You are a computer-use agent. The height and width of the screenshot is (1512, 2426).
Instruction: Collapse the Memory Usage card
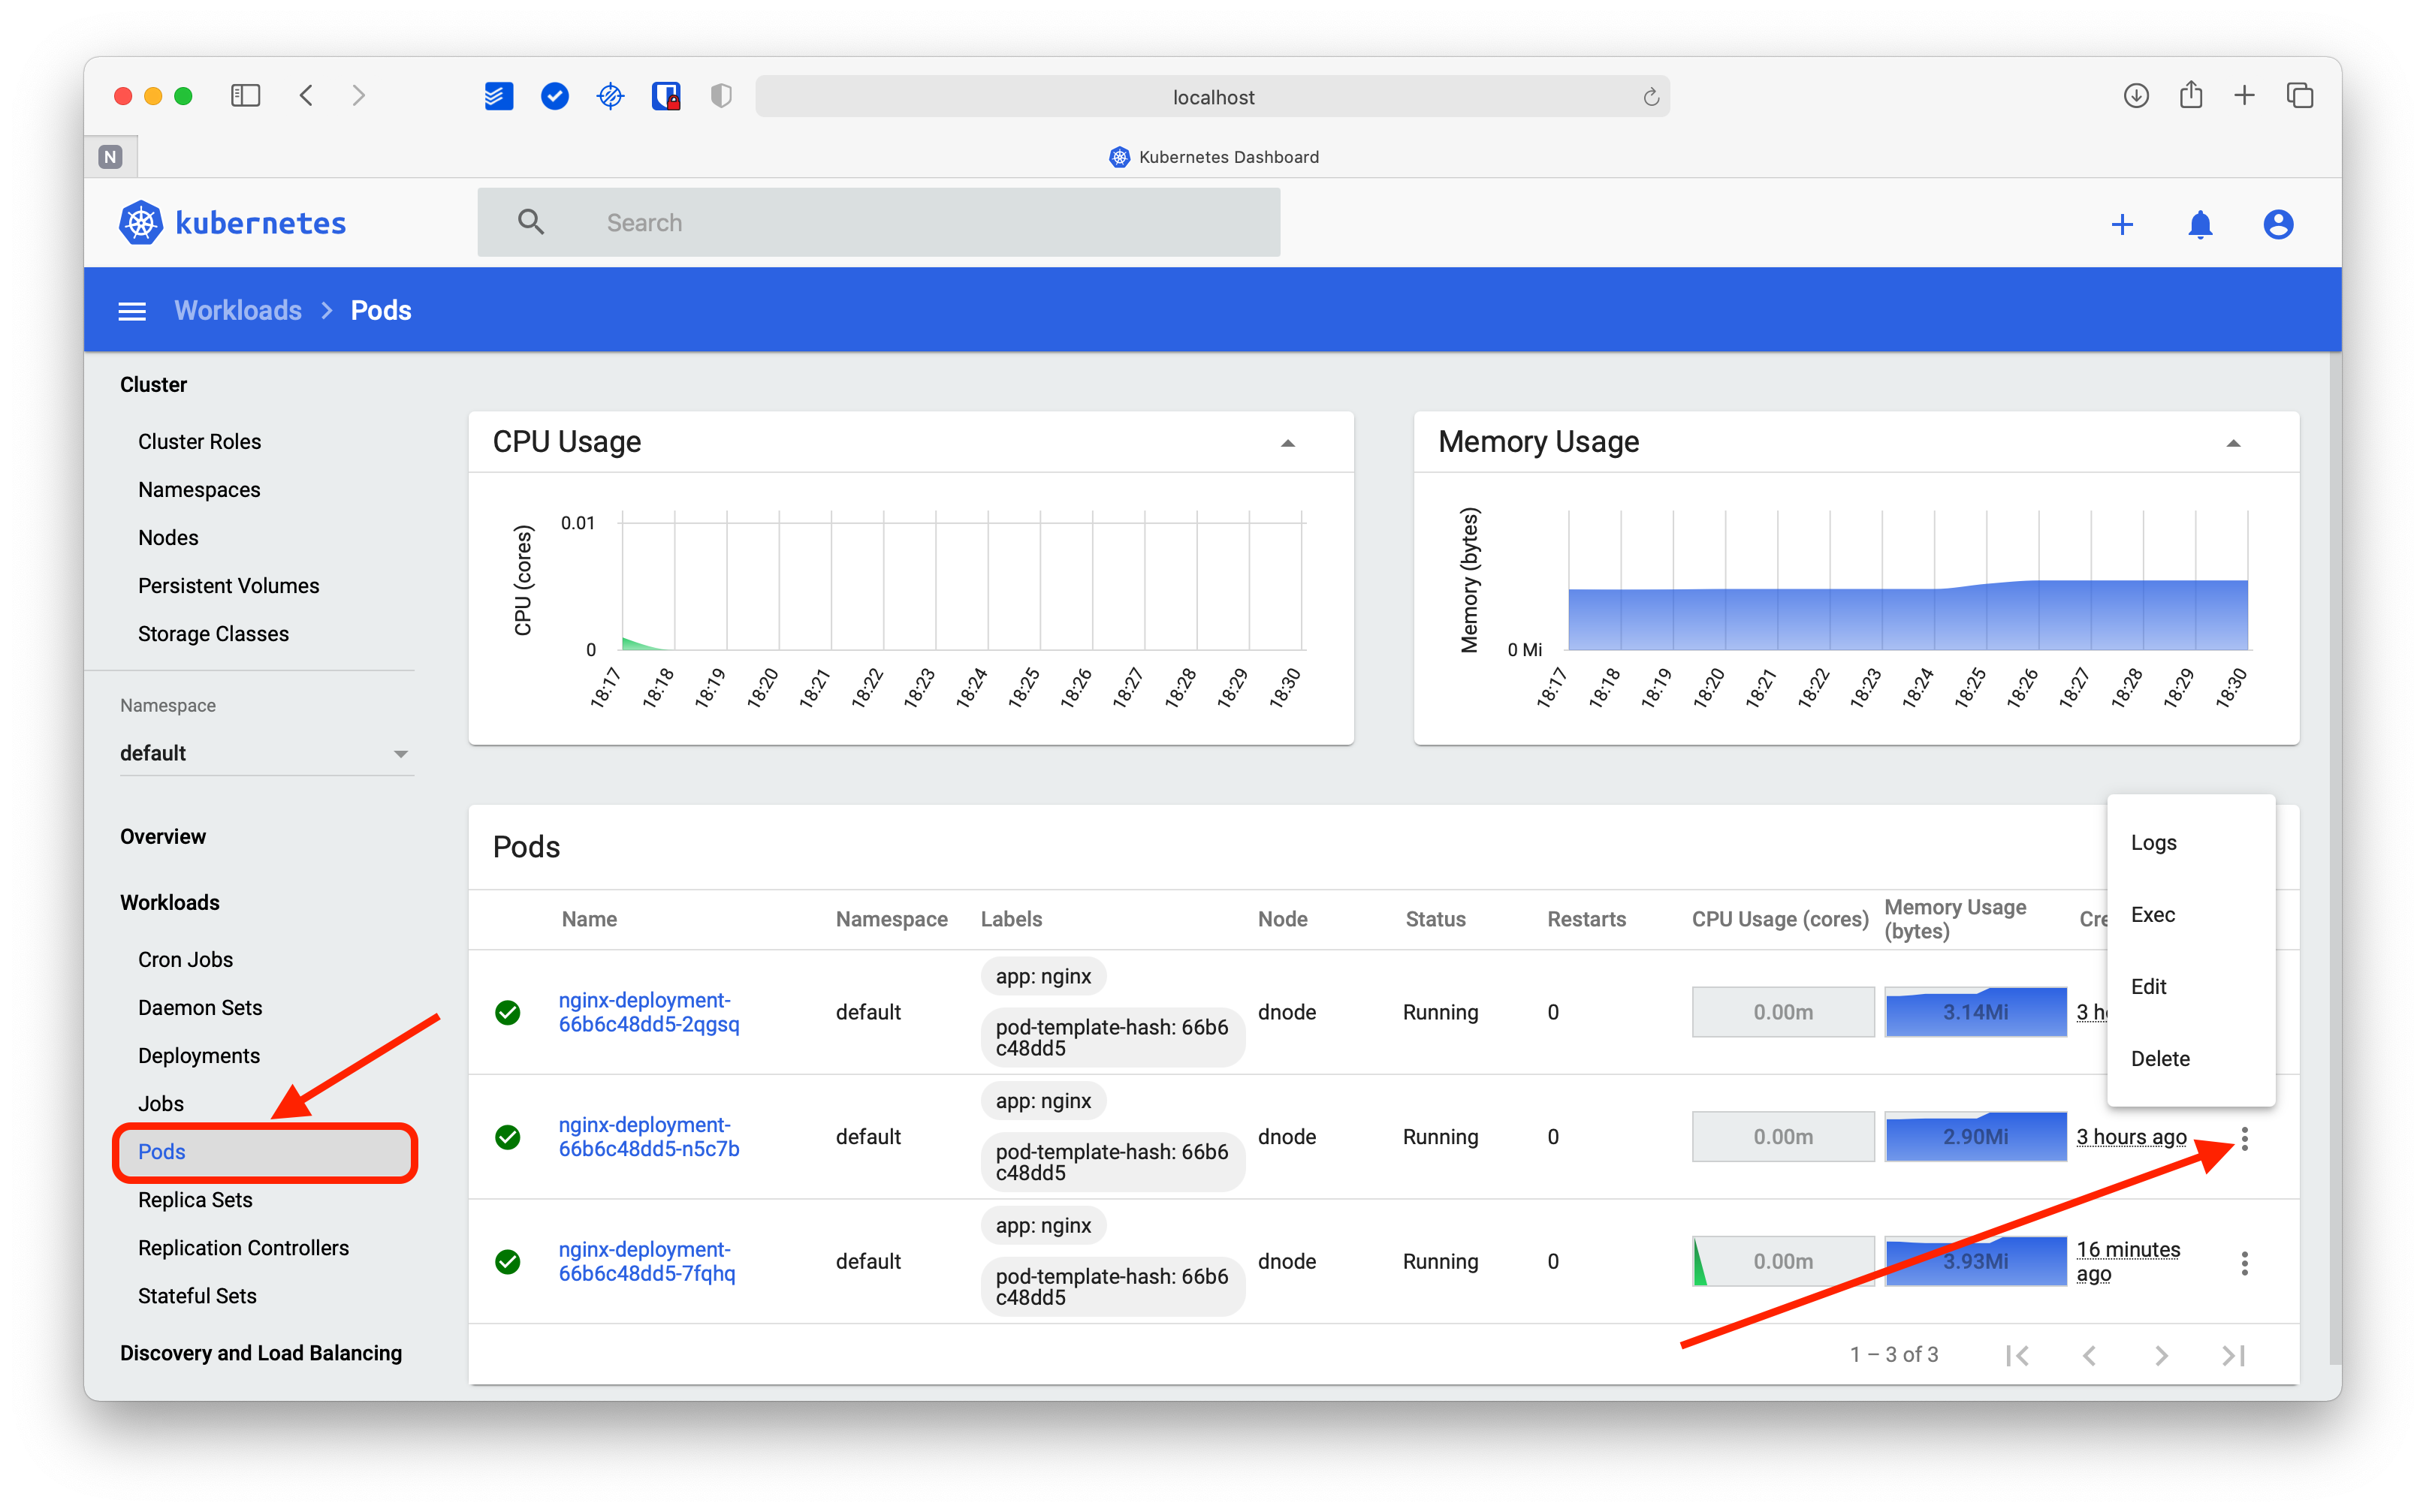click(x=2234, y=443)
